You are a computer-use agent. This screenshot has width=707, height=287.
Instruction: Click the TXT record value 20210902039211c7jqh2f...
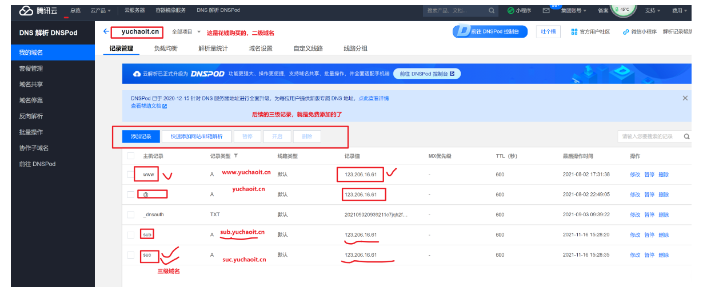point(376,215)
